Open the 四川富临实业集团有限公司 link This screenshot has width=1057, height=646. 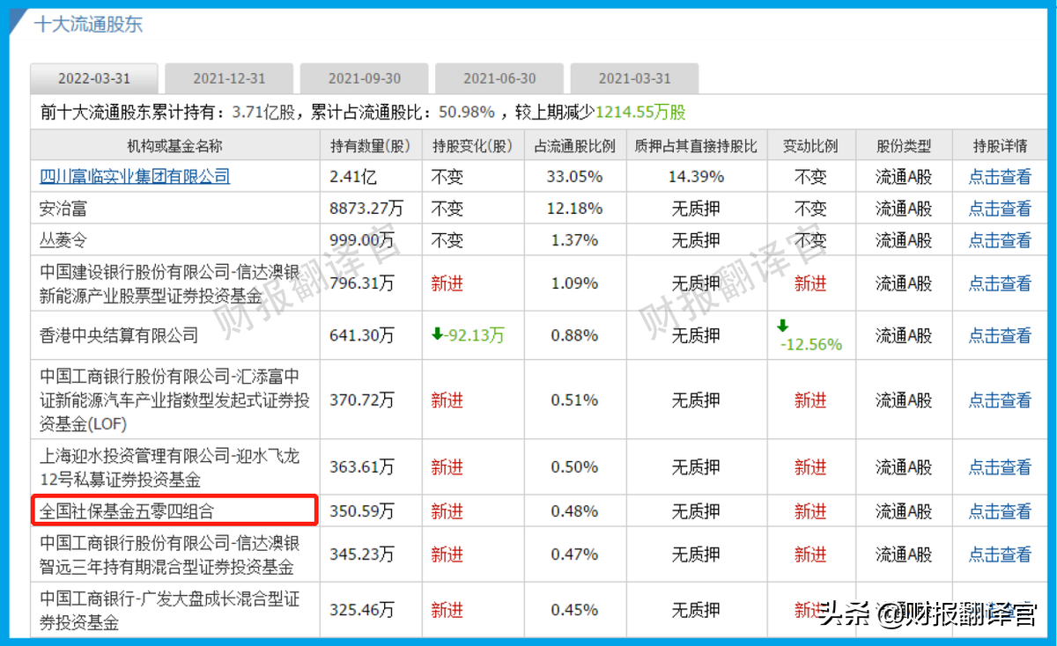pos(135,176)
